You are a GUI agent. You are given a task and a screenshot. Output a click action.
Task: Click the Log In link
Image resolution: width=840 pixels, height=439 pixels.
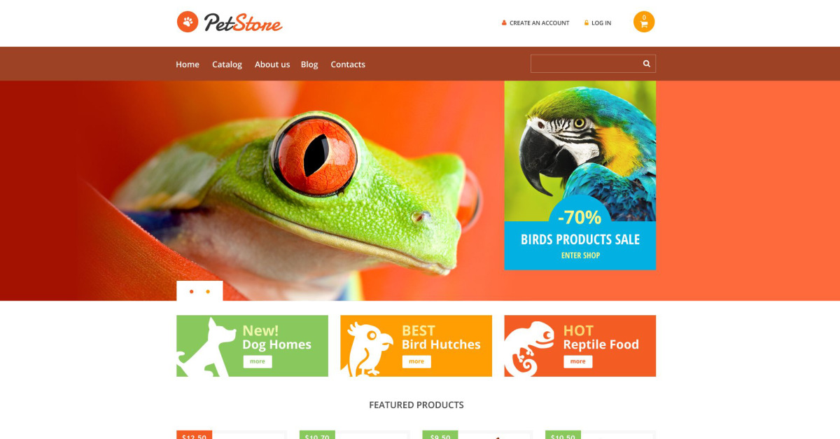[601, 23]
